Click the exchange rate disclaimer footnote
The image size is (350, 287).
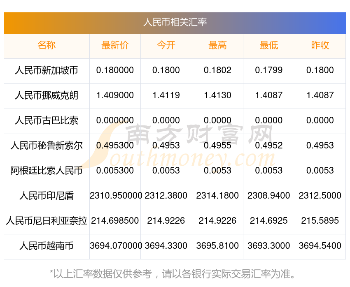(172, 274)
